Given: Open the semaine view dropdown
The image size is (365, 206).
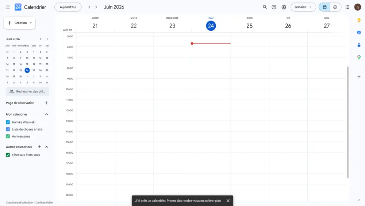Looking at the screenshot, I should coord(303,7).
